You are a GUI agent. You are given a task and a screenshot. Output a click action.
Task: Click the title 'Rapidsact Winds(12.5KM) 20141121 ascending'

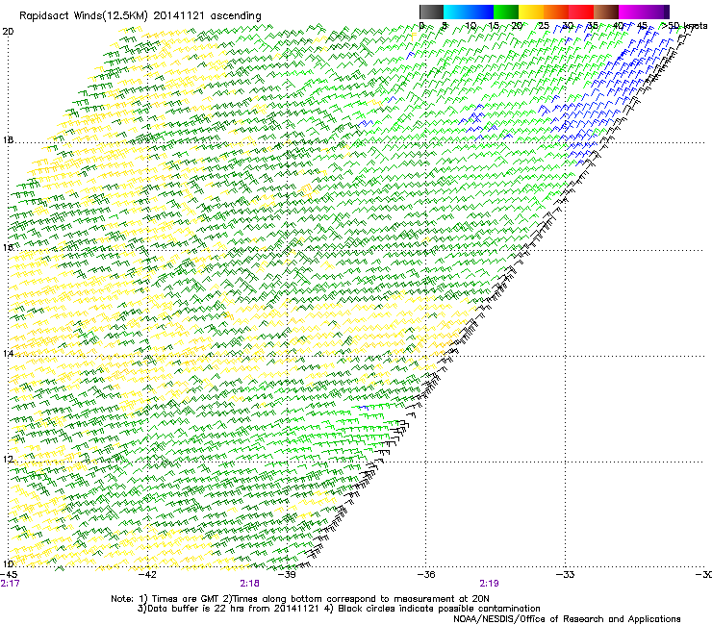(140, 16)
